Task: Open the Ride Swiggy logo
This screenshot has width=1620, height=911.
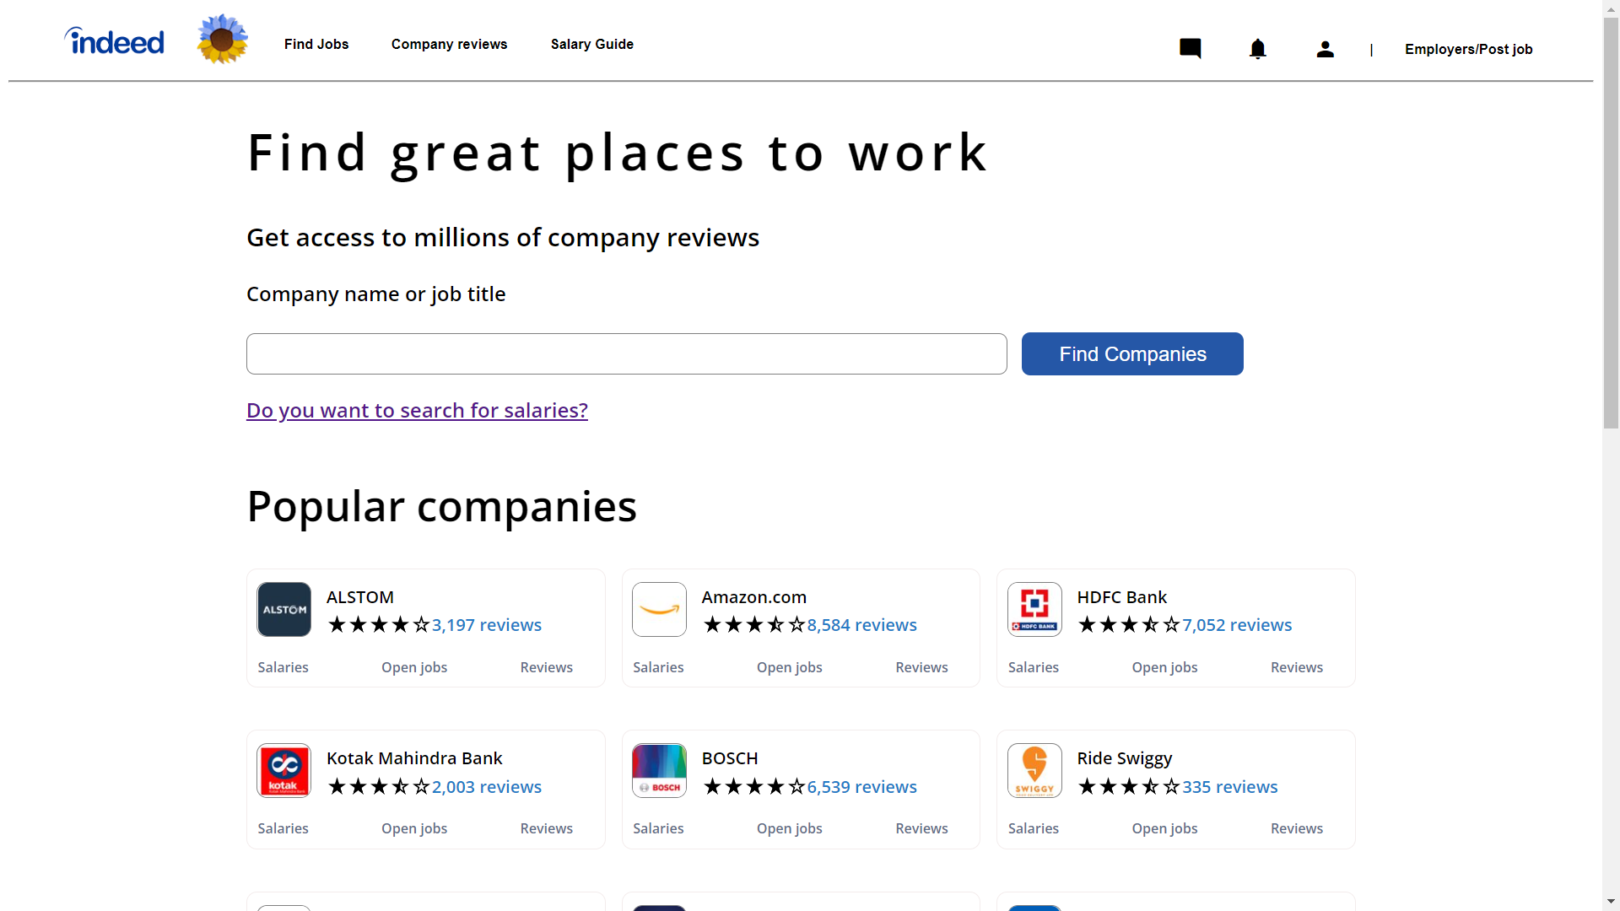Action: (1034, 770)
